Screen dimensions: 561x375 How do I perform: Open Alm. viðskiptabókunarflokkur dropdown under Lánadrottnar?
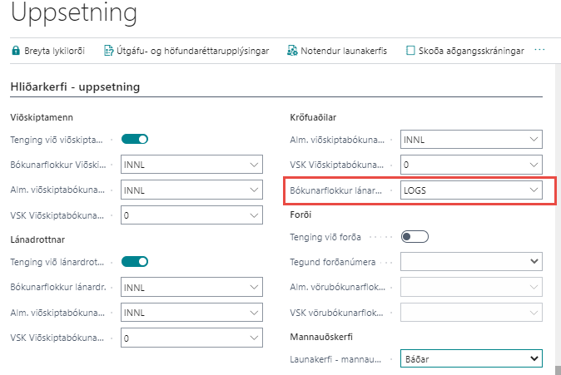click(254, 313)
